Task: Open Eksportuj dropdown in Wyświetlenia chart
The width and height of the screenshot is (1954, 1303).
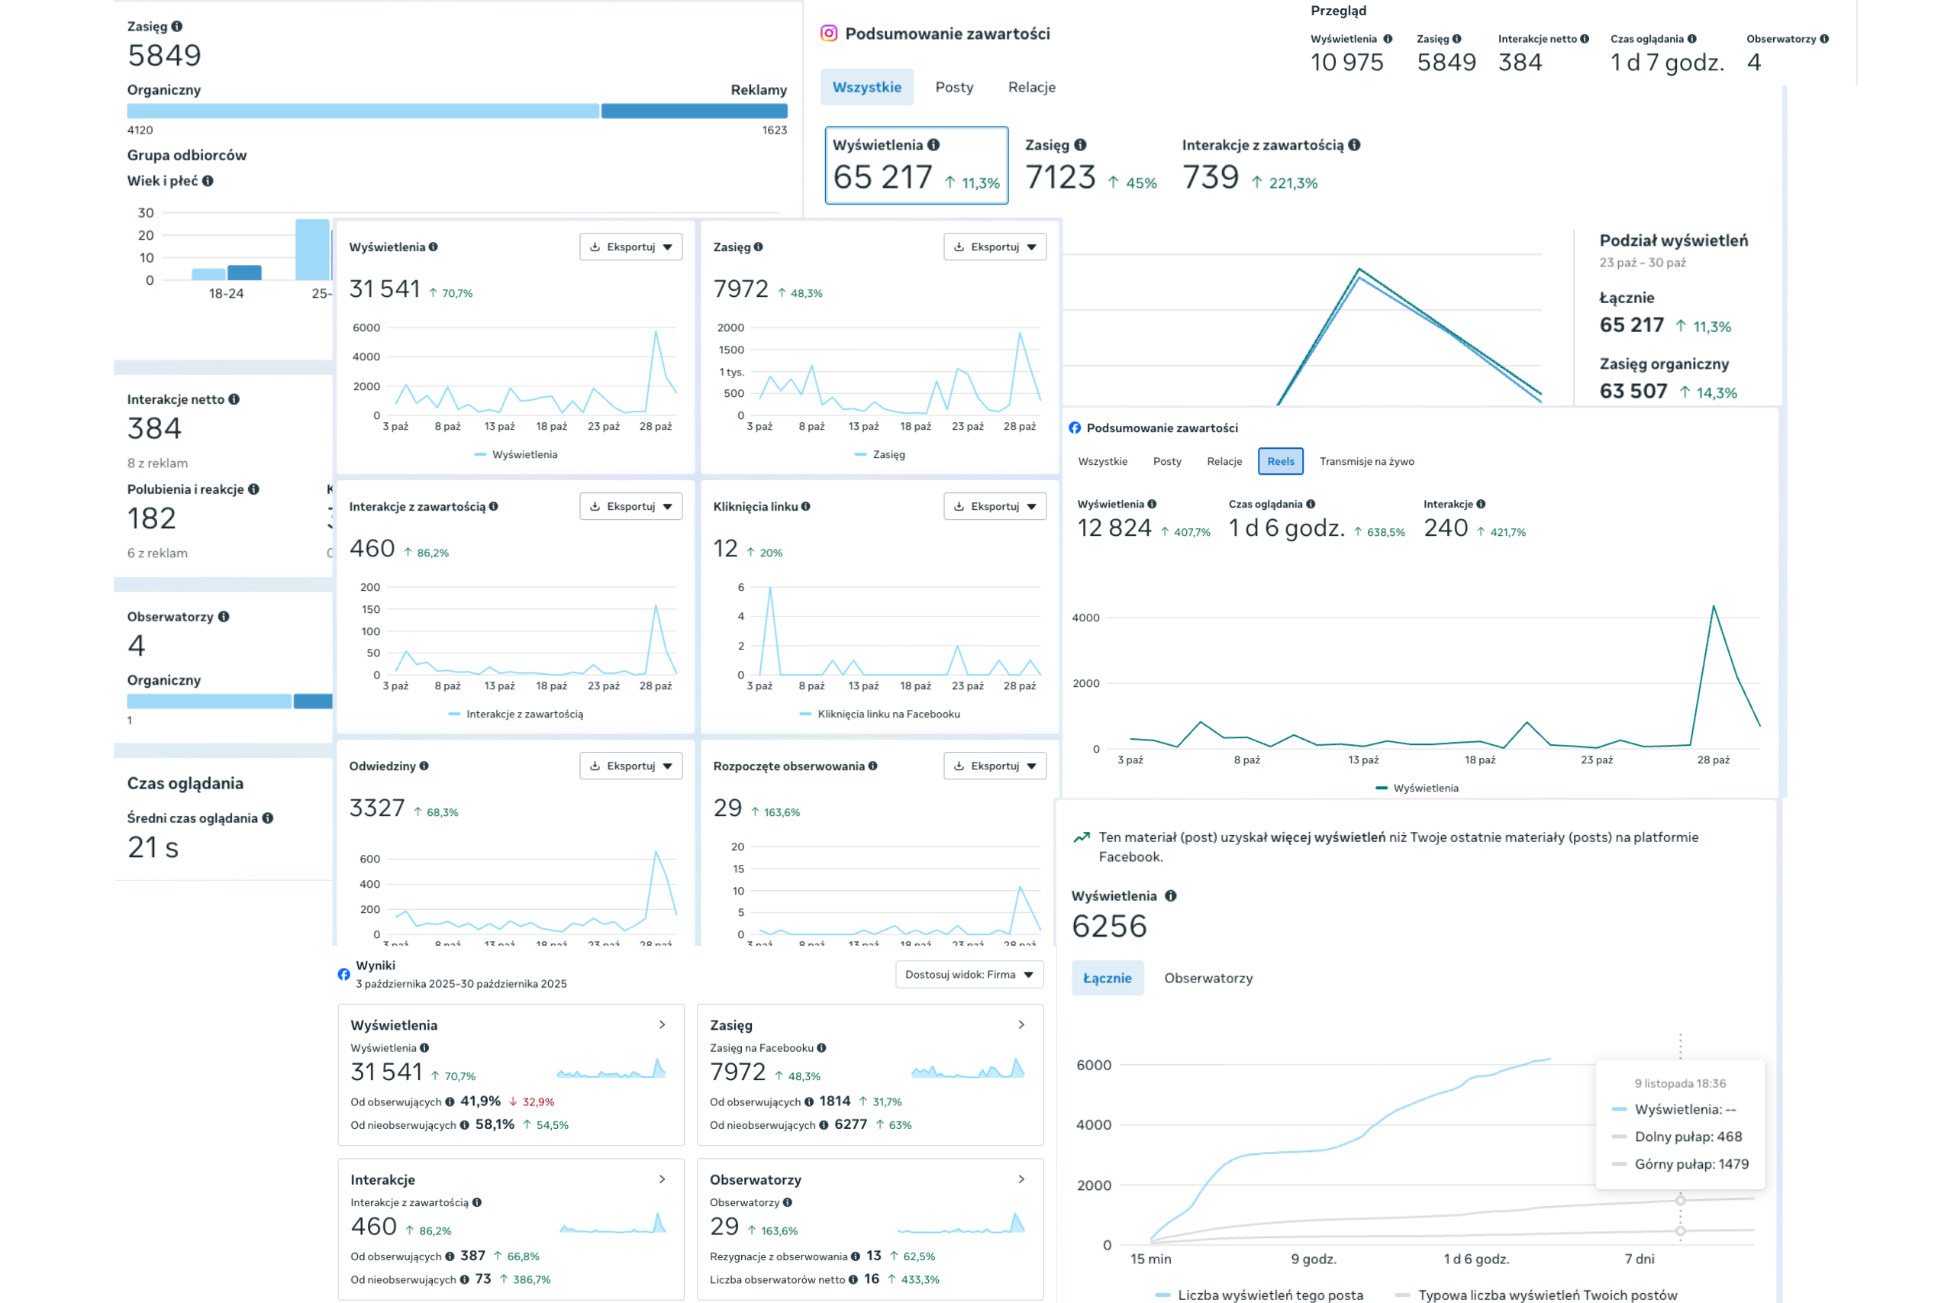Action: pos(630,247)
